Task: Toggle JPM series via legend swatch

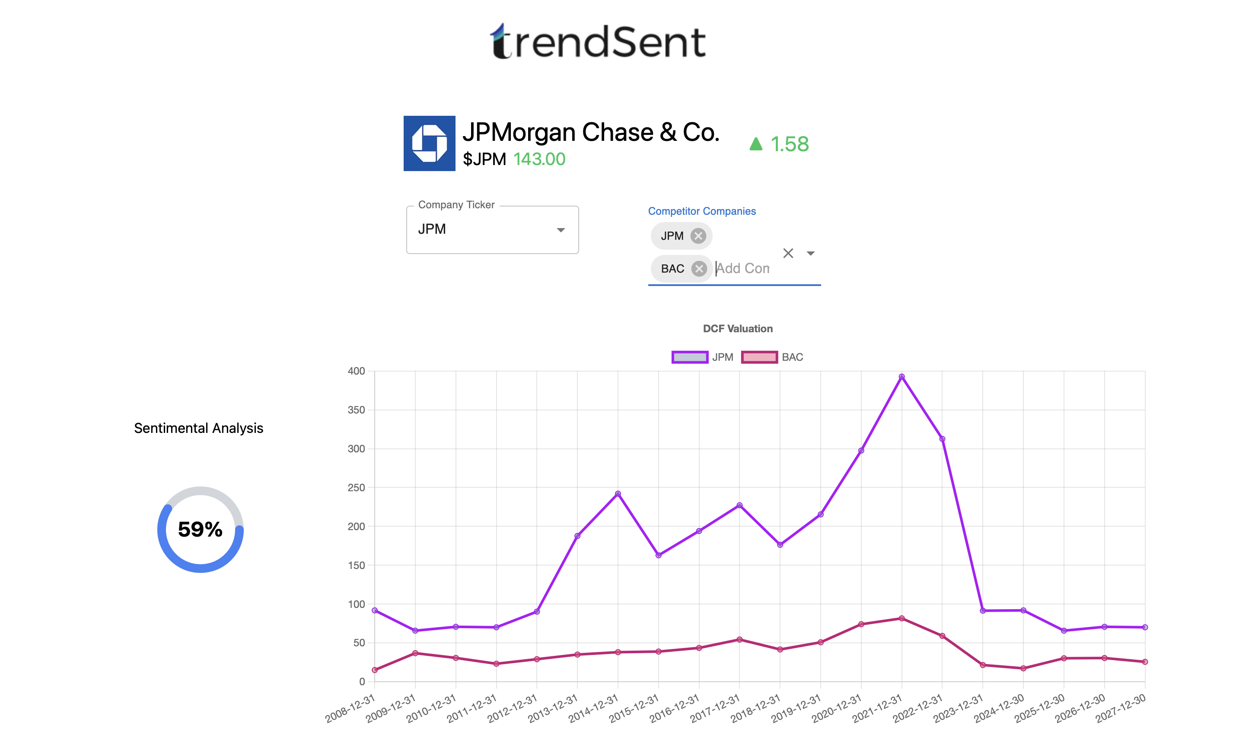Action: click(x=690, y=357)
